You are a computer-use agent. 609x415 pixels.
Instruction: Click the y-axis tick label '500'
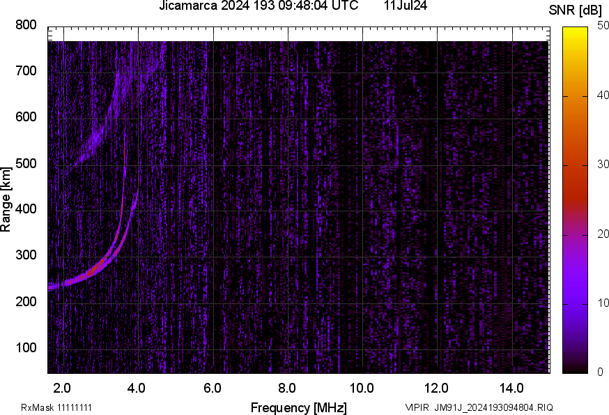[26, 163]
